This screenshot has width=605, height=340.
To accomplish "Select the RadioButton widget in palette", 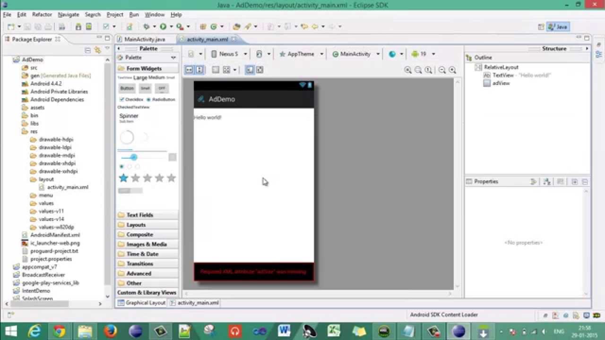I will tap(161, 100).
